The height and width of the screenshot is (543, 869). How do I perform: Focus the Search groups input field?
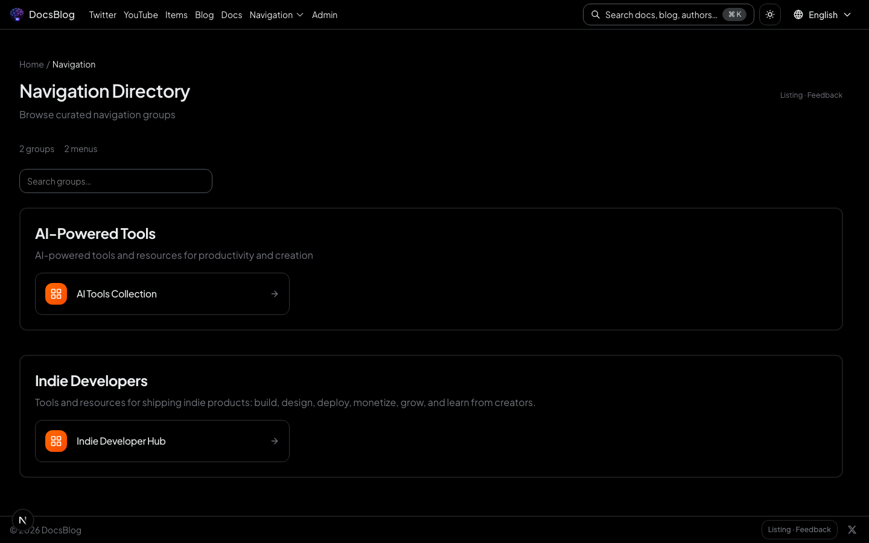(116, 181)
